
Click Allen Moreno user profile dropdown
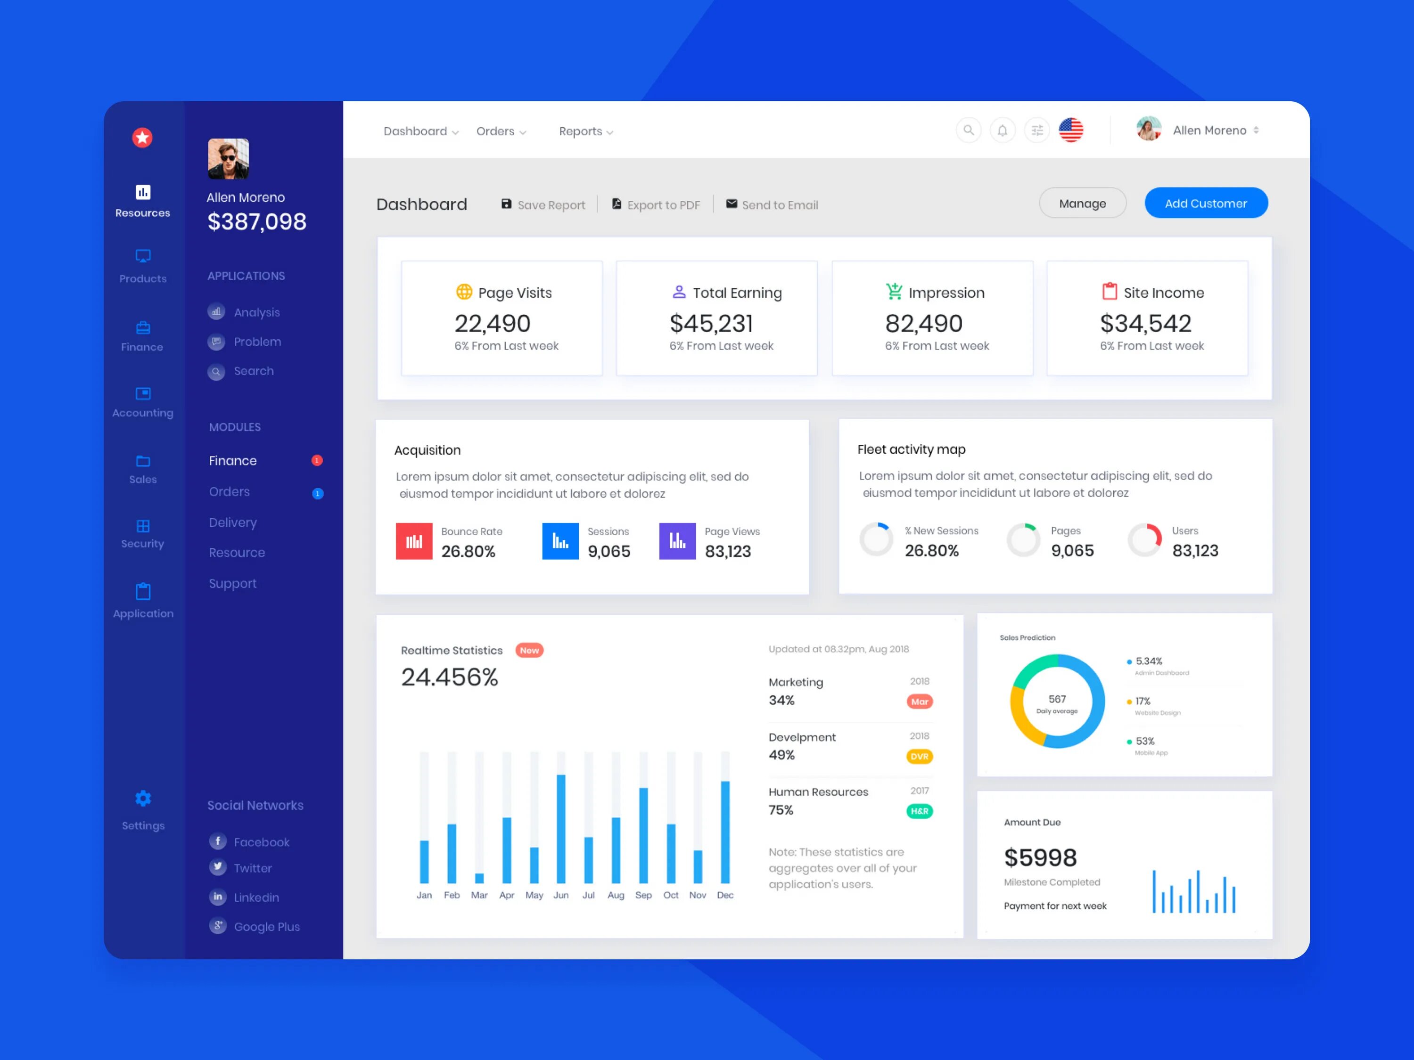(1202, 130)
